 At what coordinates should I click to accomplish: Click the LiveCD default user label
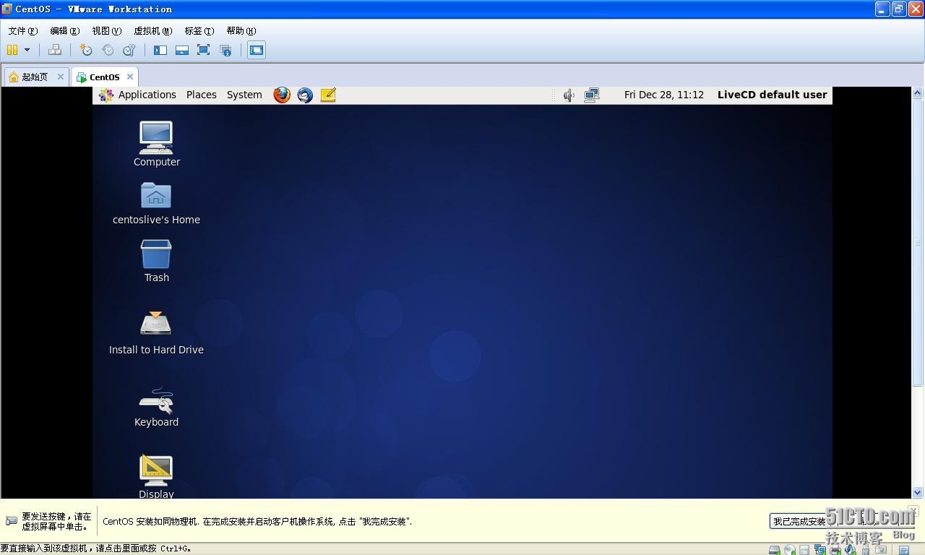[772, 95]
